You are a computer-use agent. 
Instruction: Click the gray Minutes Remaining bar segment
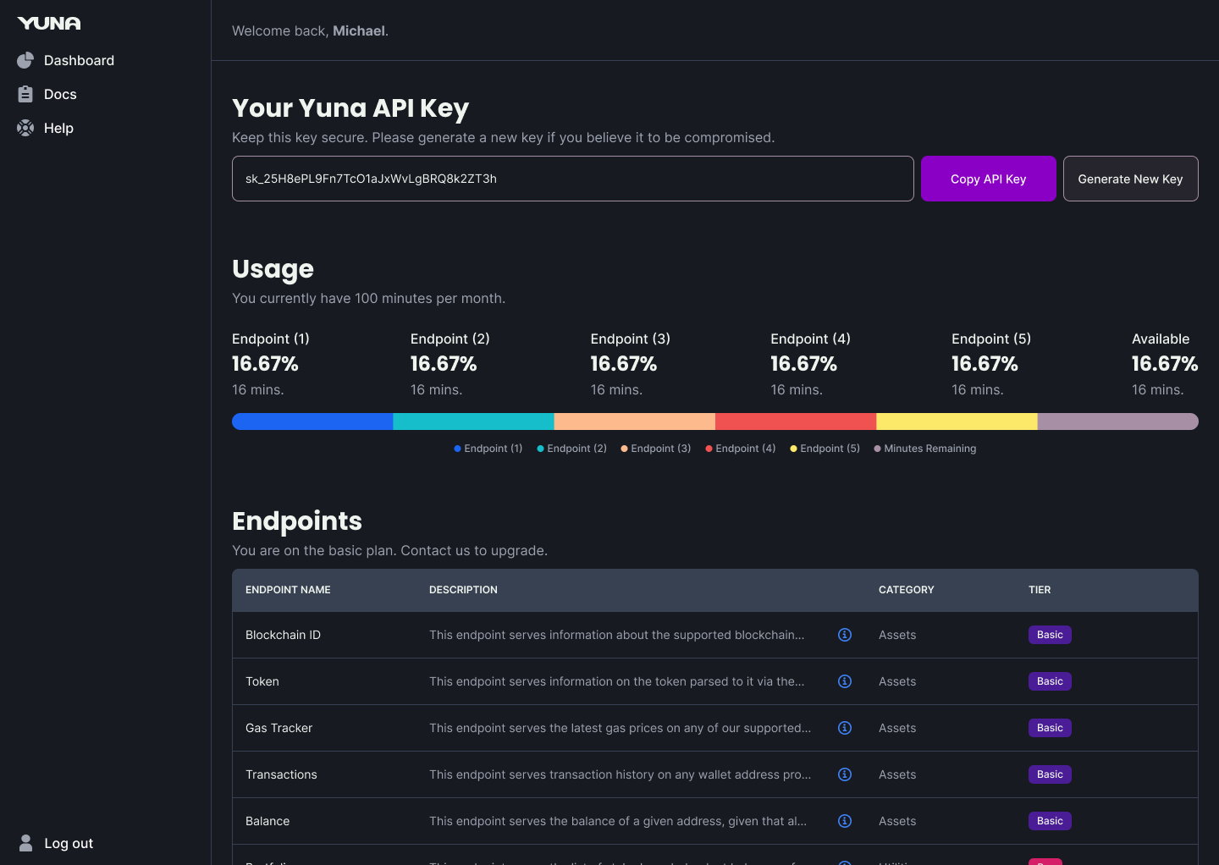pyautogui.click(x=1118, y=421)
